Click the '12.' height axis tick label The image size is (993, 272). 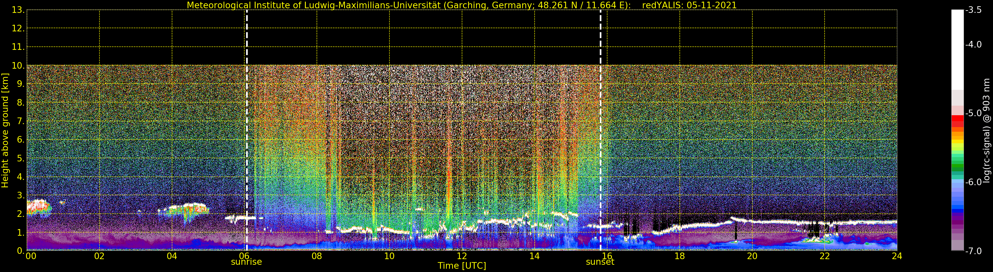coord(18,28)
